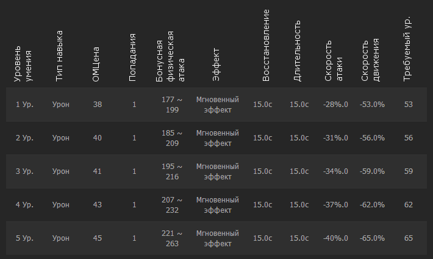
Task: Select the '3 Ур.' row label
Action: (24, 171)
